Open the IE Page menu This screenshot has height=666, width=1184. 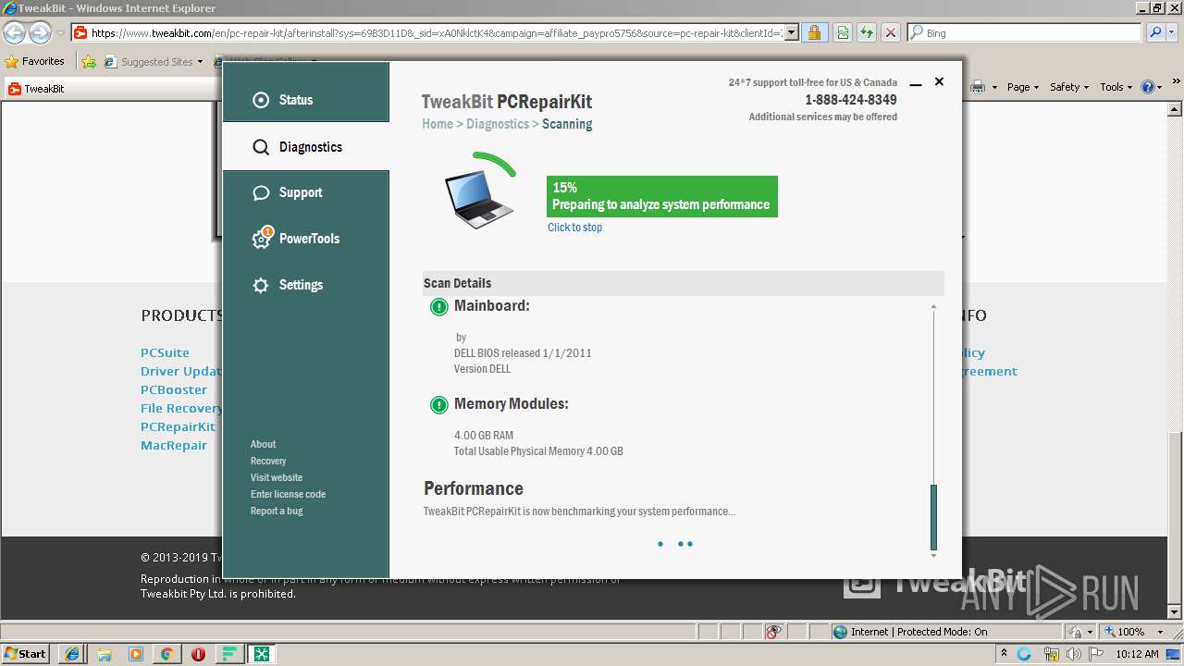point(1023,87)
